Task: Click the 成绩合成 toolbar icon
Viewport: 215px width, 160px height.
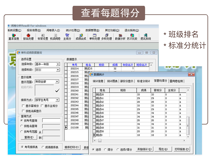Action: 81,37
